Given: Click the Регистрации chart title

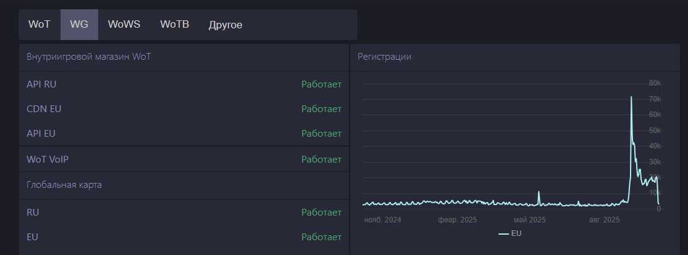Looking at the screenshot, I should [384, 57].
